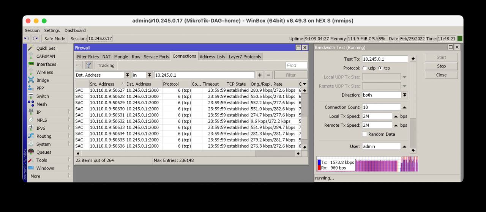Add a filter condition with plus

click(x=260, y=75)
